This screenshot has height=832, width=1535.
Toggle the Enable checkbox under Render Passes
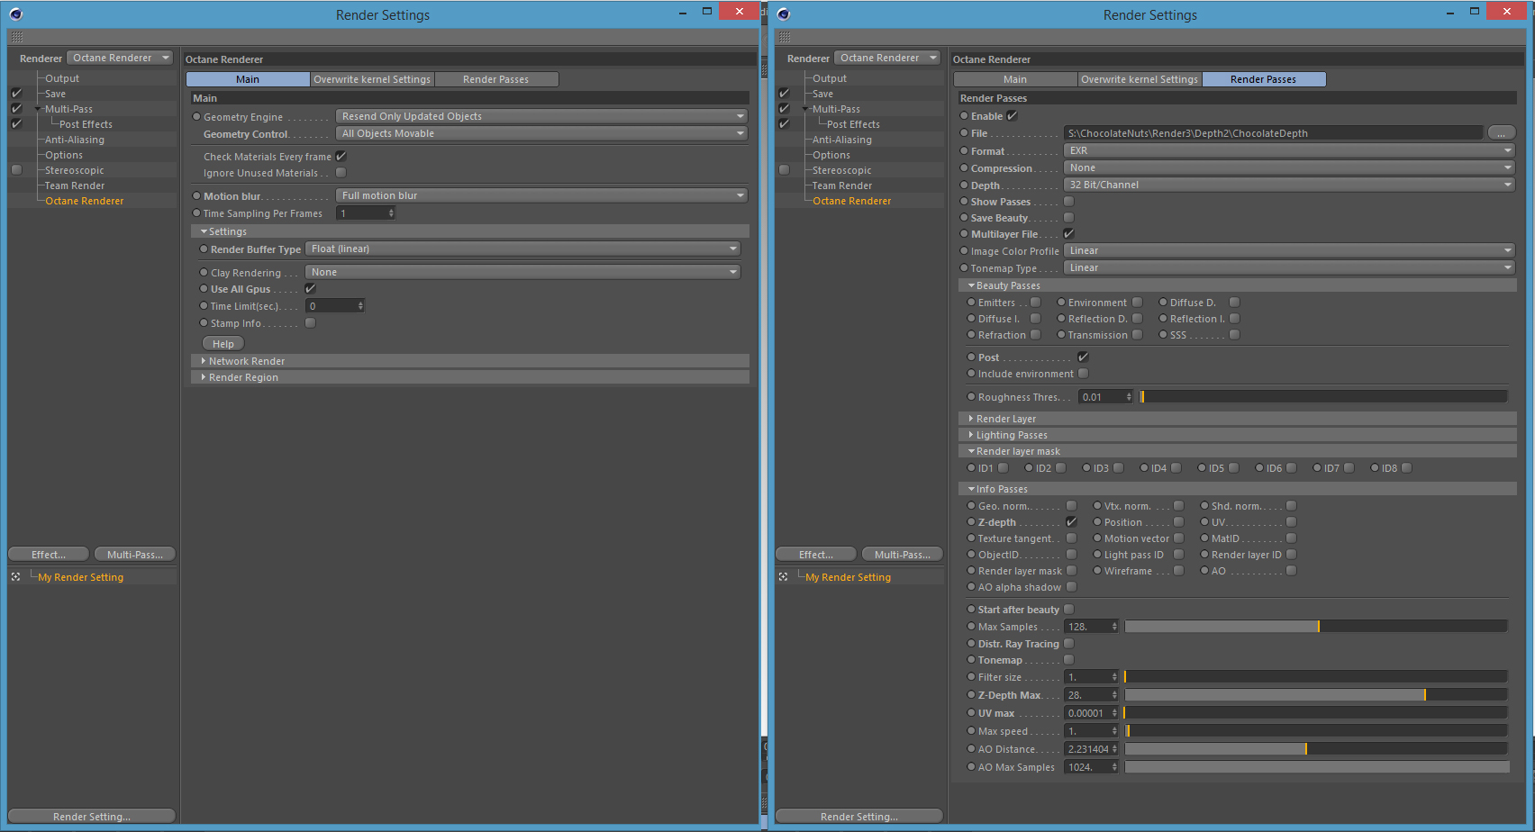coord(1013,115)
